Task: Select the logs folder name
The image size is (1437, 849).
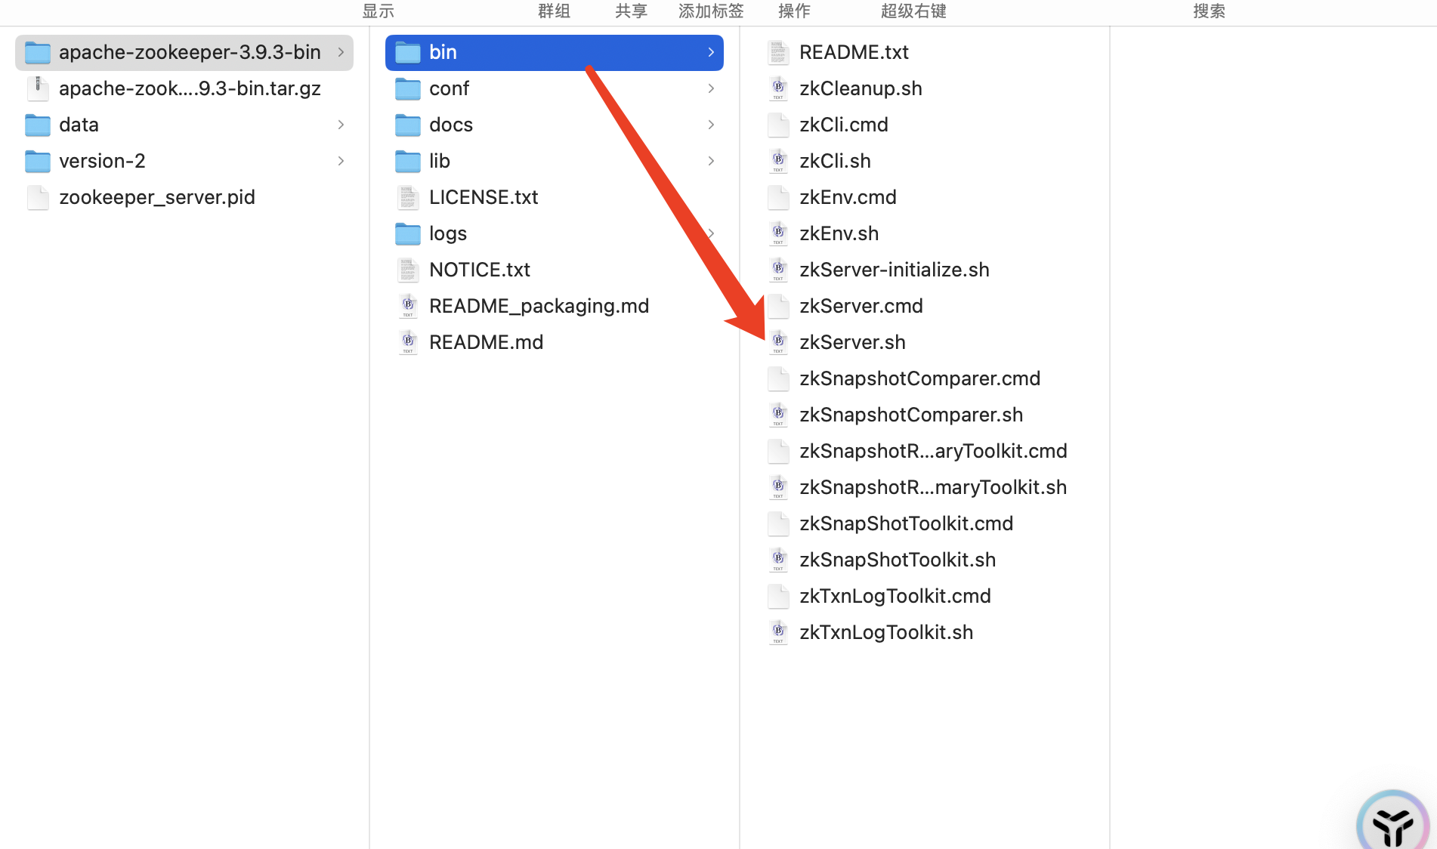Action: point(448,233)
